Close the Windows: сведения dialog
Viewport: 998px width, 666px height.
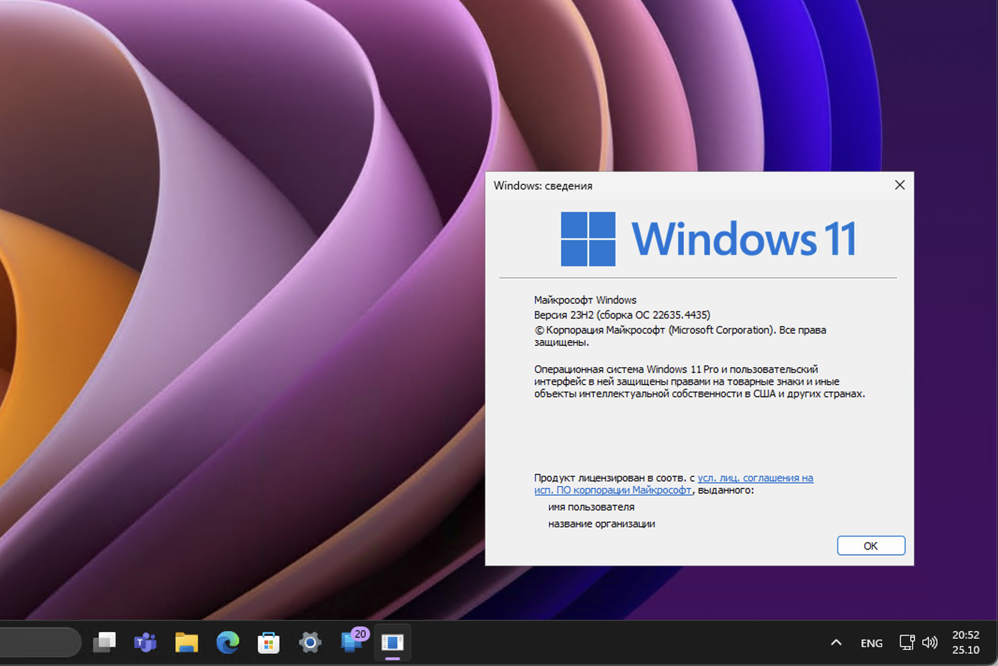900,185
